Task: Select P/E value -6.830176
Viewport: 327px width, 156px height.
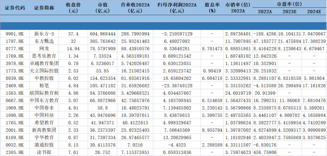Action: coord(265,144)
